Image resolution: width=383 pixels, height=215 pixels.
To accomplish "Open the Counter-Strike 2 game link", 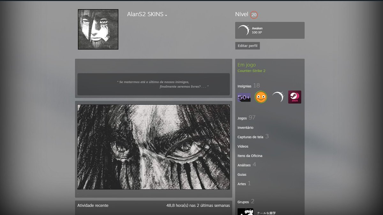I will [252, 71].
